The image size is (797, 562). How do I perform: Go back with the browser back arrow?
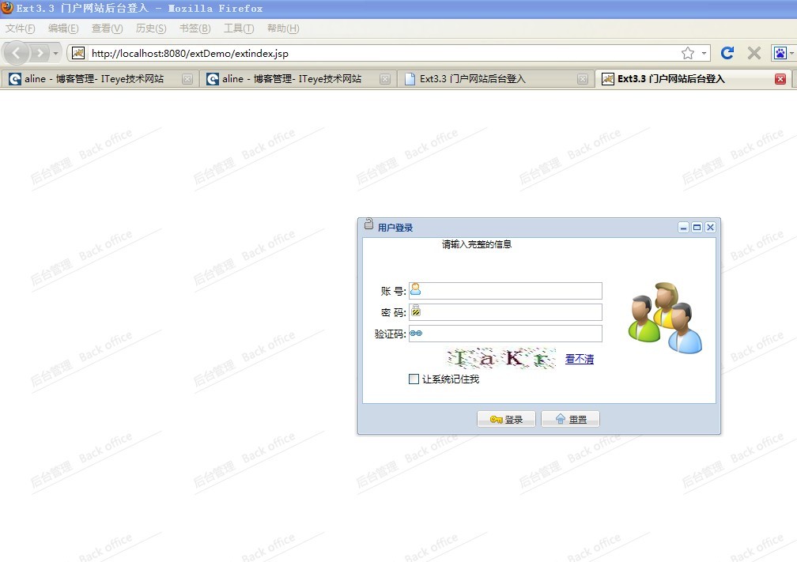(x=17, y=53)
